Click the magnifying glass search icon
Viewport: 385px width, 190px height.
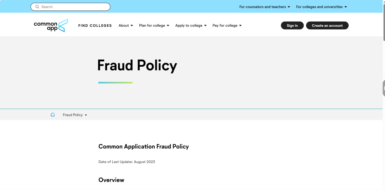[x=37, y=7]
